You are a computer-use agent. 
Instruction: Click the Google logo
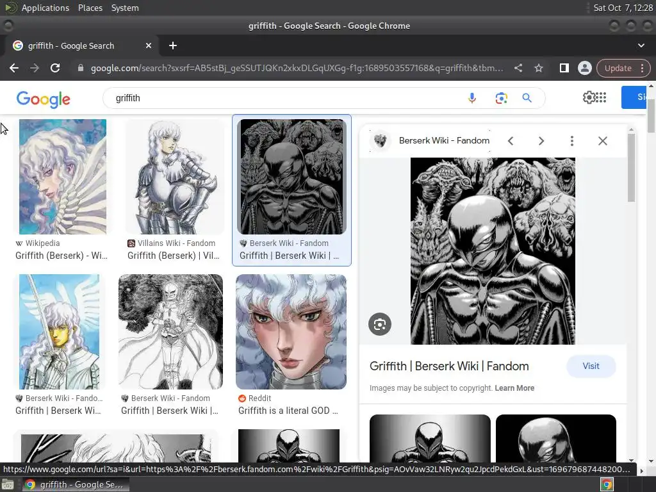pos(44,99)
